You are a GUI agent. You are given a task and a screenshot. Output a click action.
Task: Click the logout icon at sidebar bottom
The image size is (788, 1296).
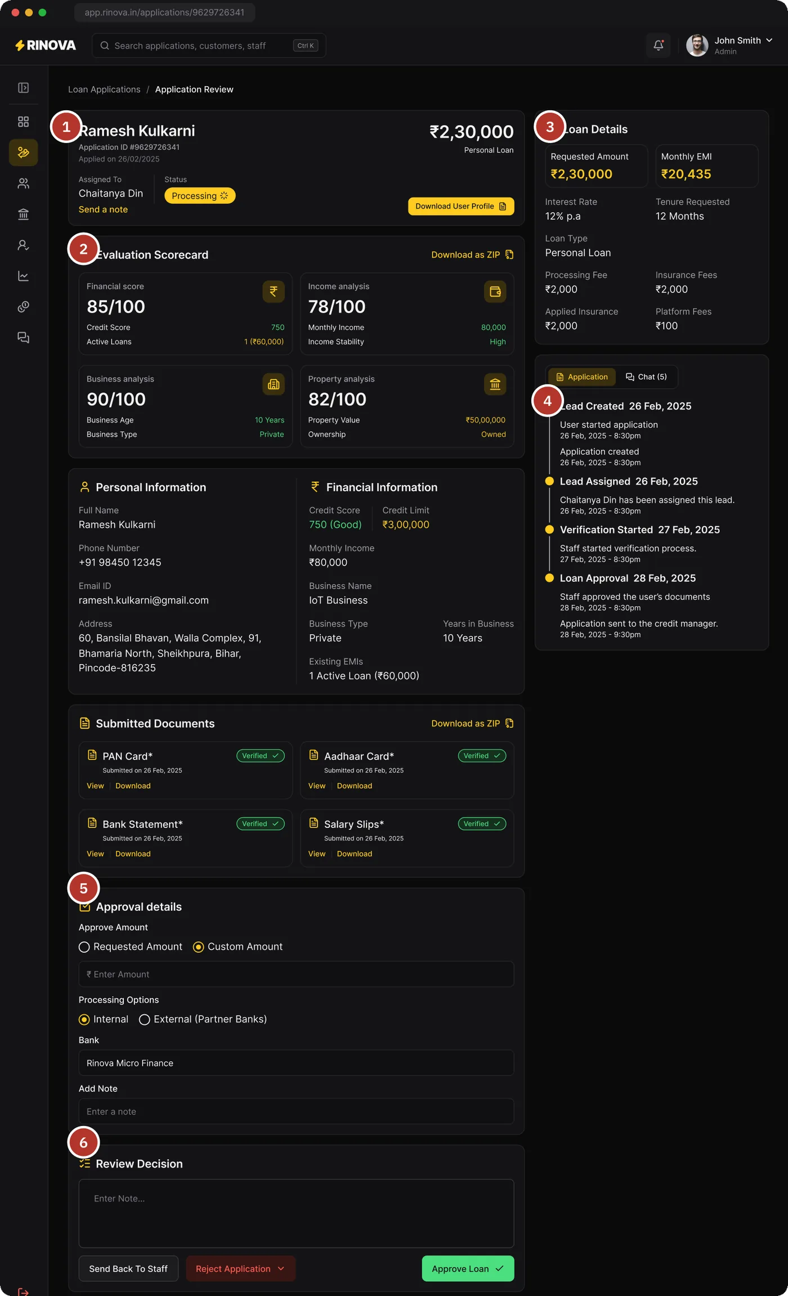(x=23, y=1291)
